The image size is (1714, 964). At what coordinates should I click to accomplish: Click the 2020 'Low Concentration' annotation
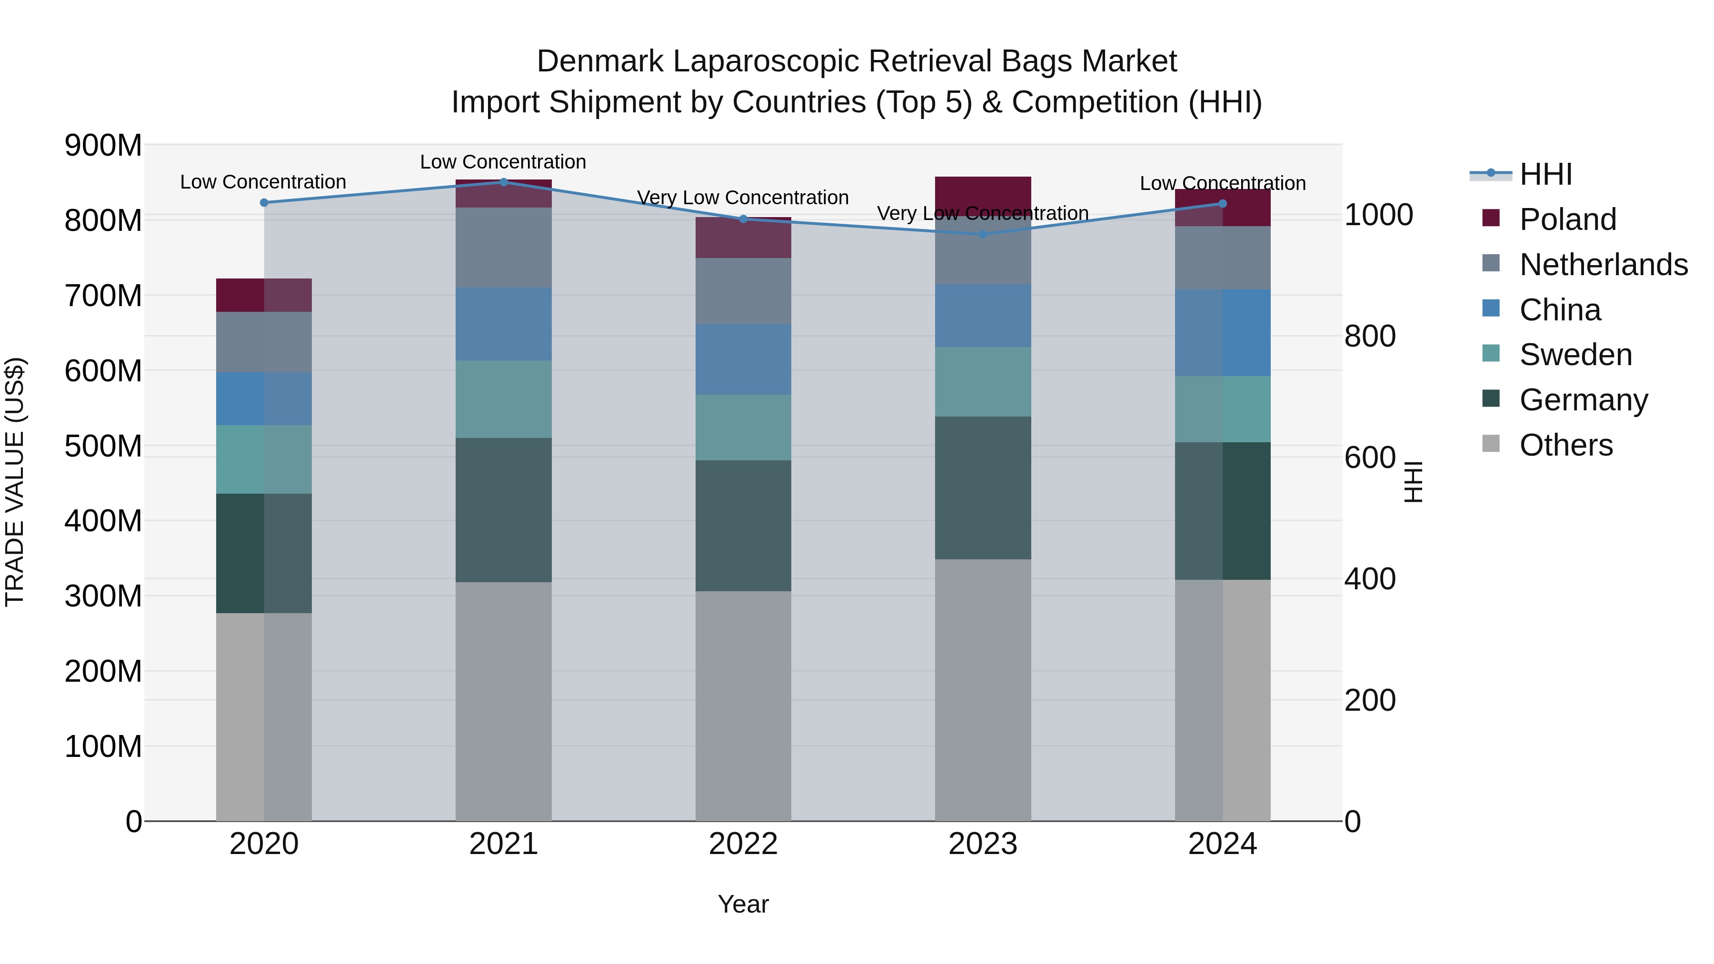coord(263,182)
